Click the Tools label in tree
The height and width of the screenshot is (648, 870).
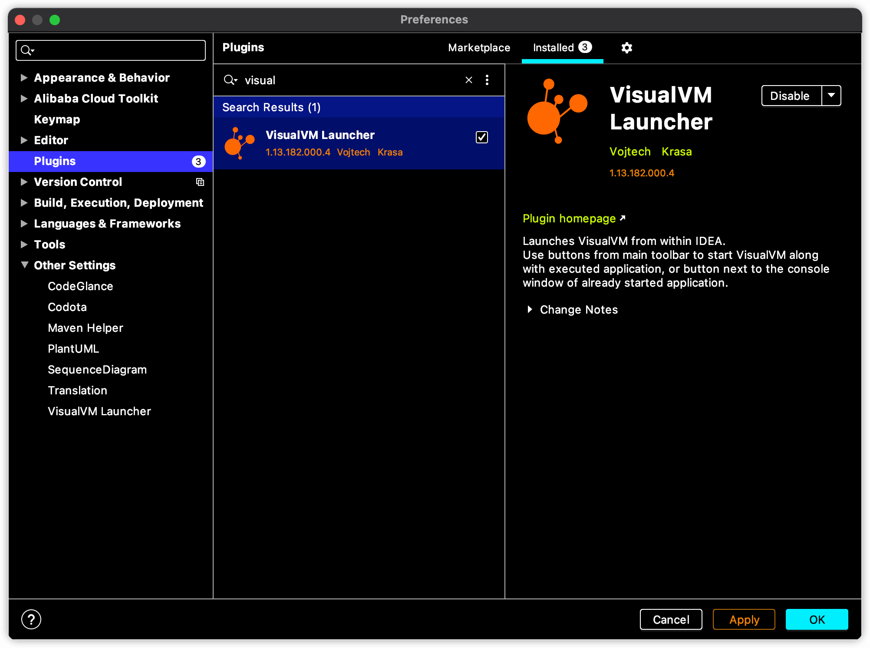click(x=49, y=245)
